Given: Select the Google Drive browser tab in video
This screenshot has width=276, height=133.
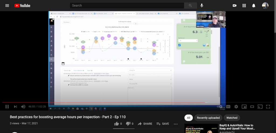Looking at the screenshot, I should click(61, 13).
